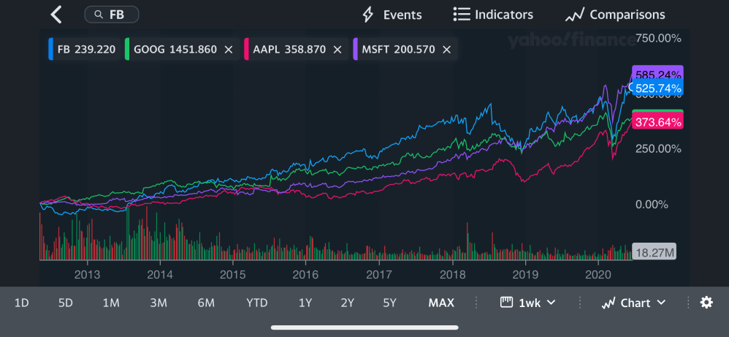Remove the GOOG comparison

(229, 50)
